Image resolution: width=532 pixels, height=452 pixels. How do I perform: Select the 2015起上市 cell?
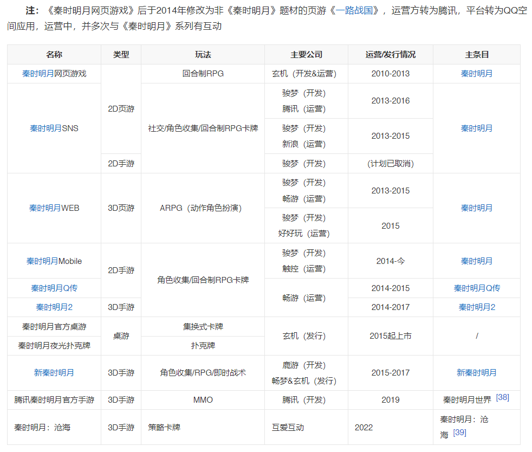[x=391, y=336]
